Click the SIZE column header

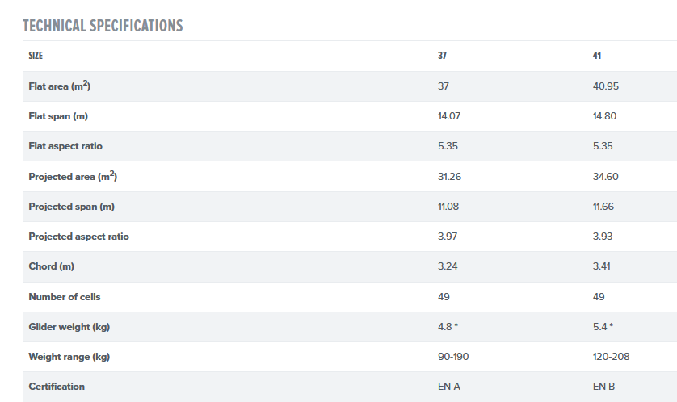pos(36,56)
